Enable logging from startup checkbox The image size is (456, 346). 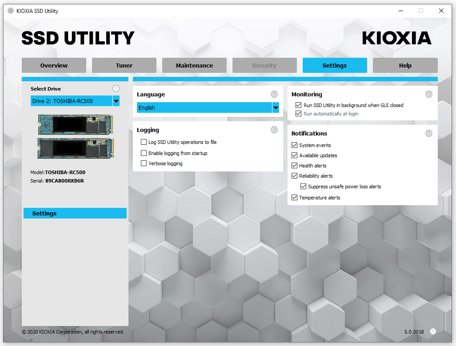pyautogui.click(x=144, y=153)
